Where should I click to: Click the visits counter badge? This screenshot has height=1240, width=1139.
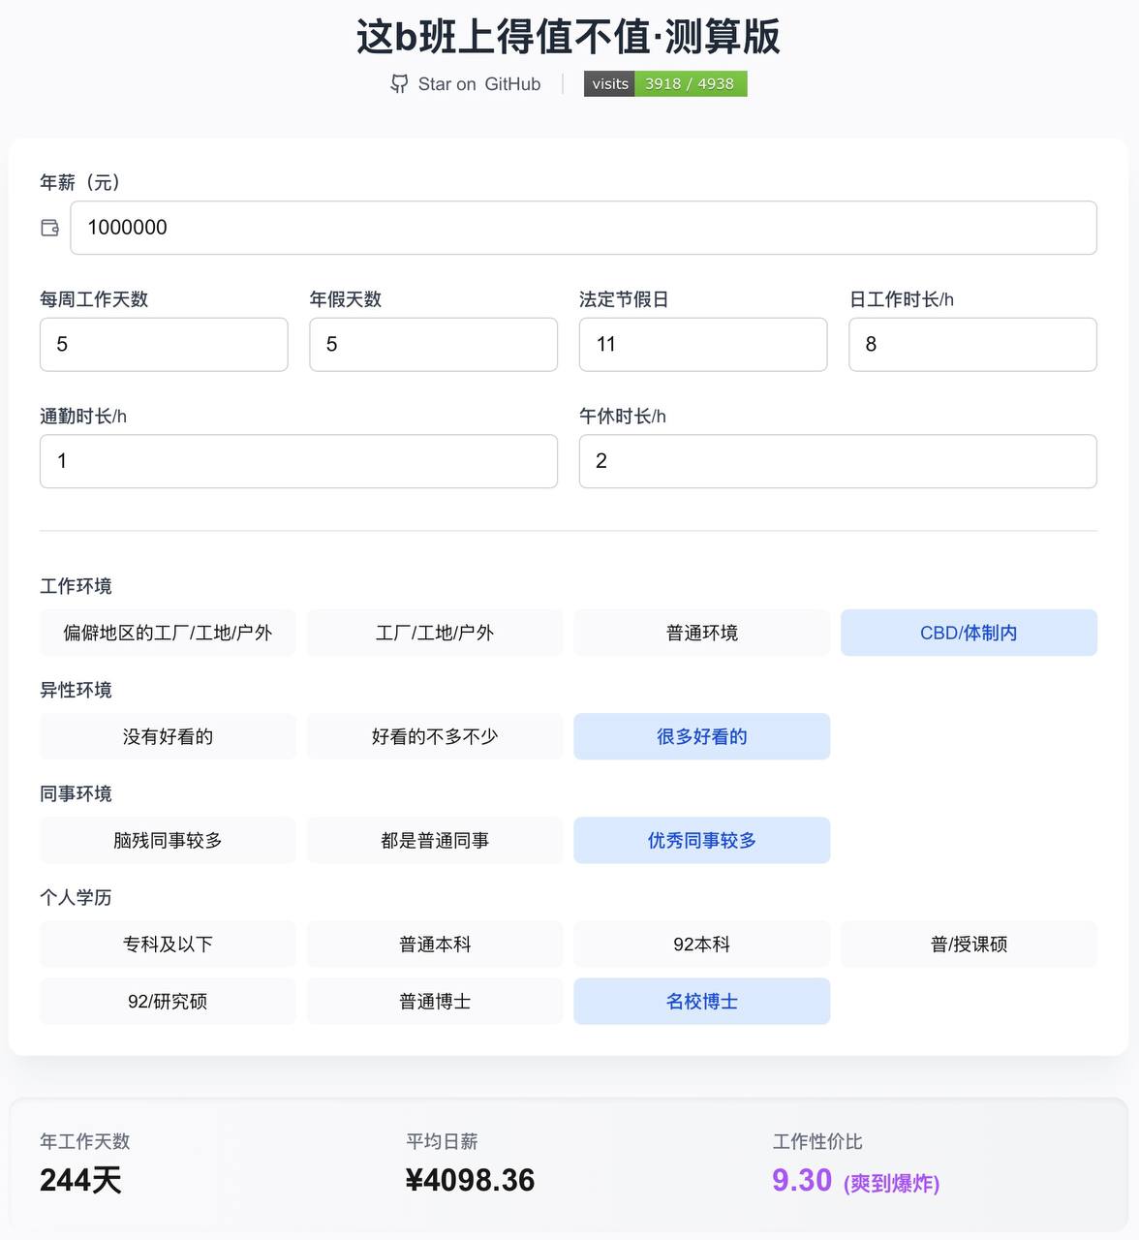[x=664, y=84]
